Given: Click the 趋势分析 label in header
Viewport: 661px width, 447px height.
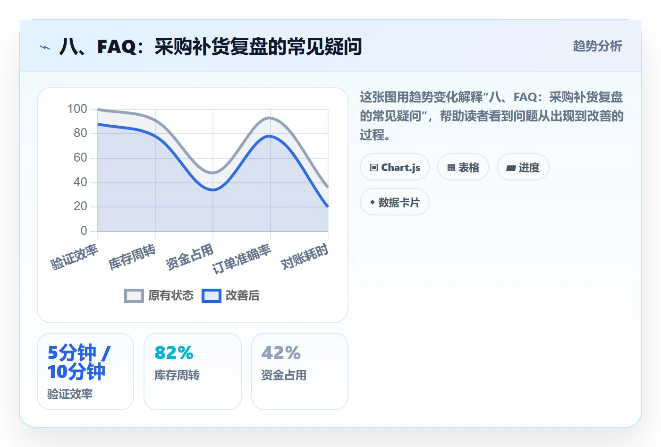Looking at the screenshot, I should click(597, 46).
